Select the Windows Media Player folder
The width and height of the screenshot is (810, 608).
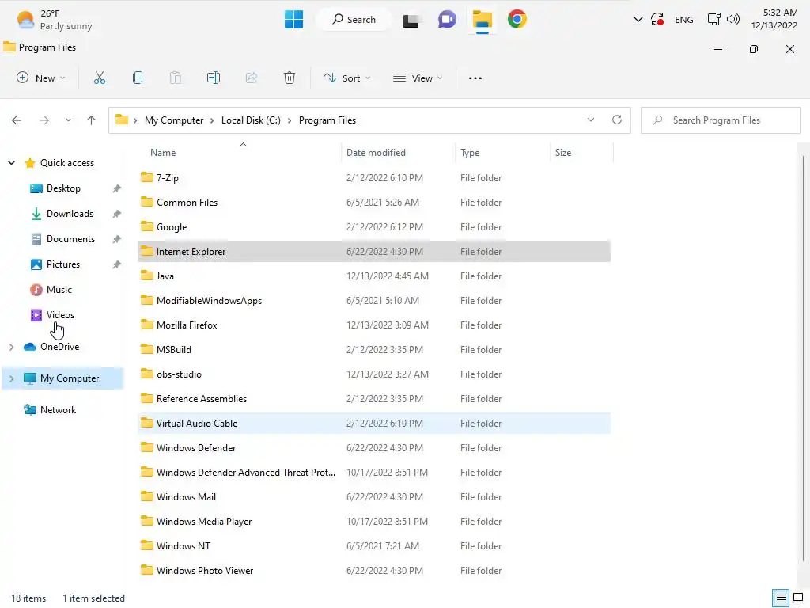pos(374,522)
